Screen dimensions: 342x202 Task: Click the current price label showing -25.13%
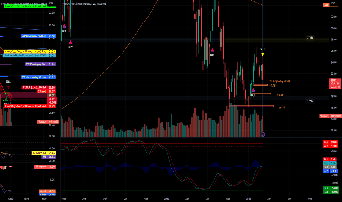pyautogui.click(x=335, y=84)
